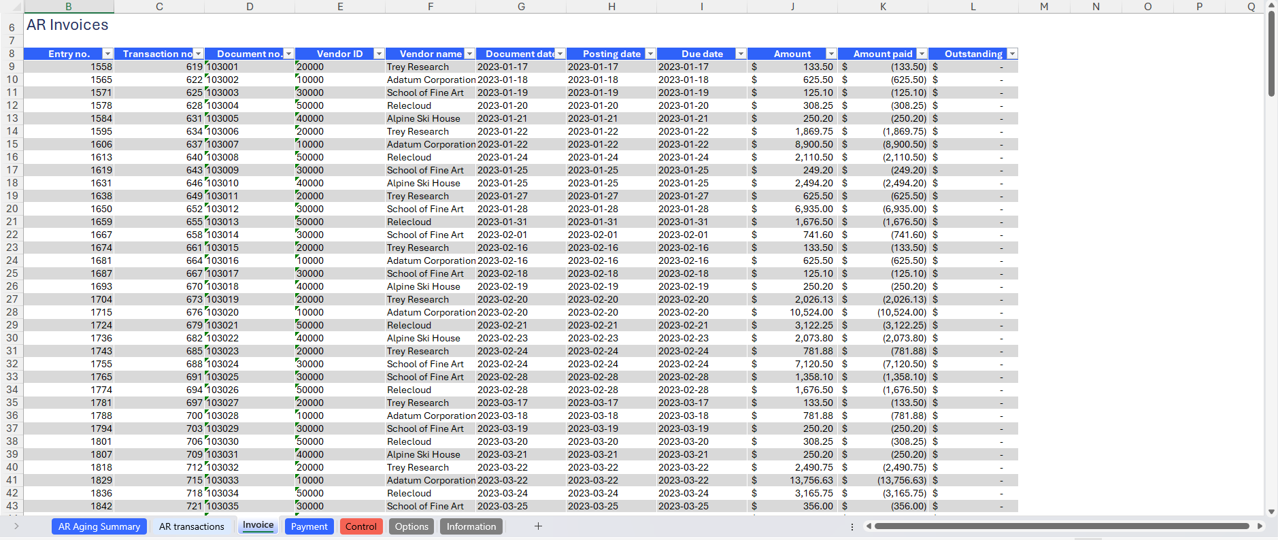
Task: Open the Amount column filter dropdown
Action: 831,54
